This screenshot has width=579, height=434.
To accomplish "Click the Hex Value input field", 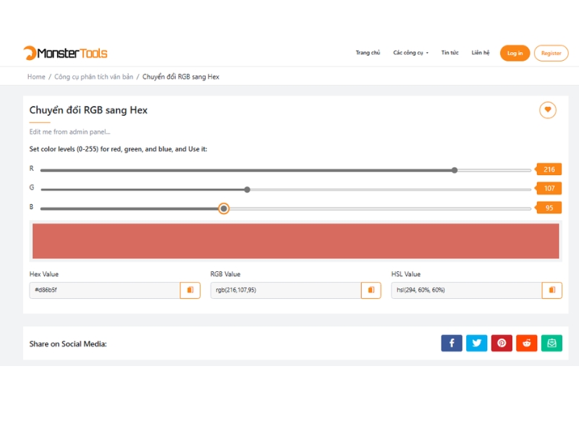I will (104, 290).
